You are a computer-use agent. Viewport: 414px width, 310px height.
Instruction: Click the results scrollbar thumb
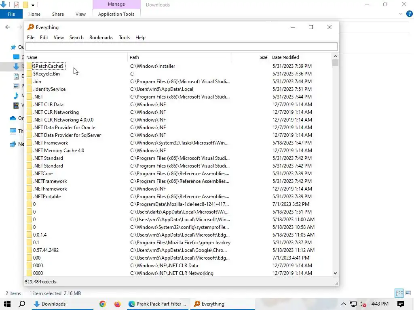[335, 63]
